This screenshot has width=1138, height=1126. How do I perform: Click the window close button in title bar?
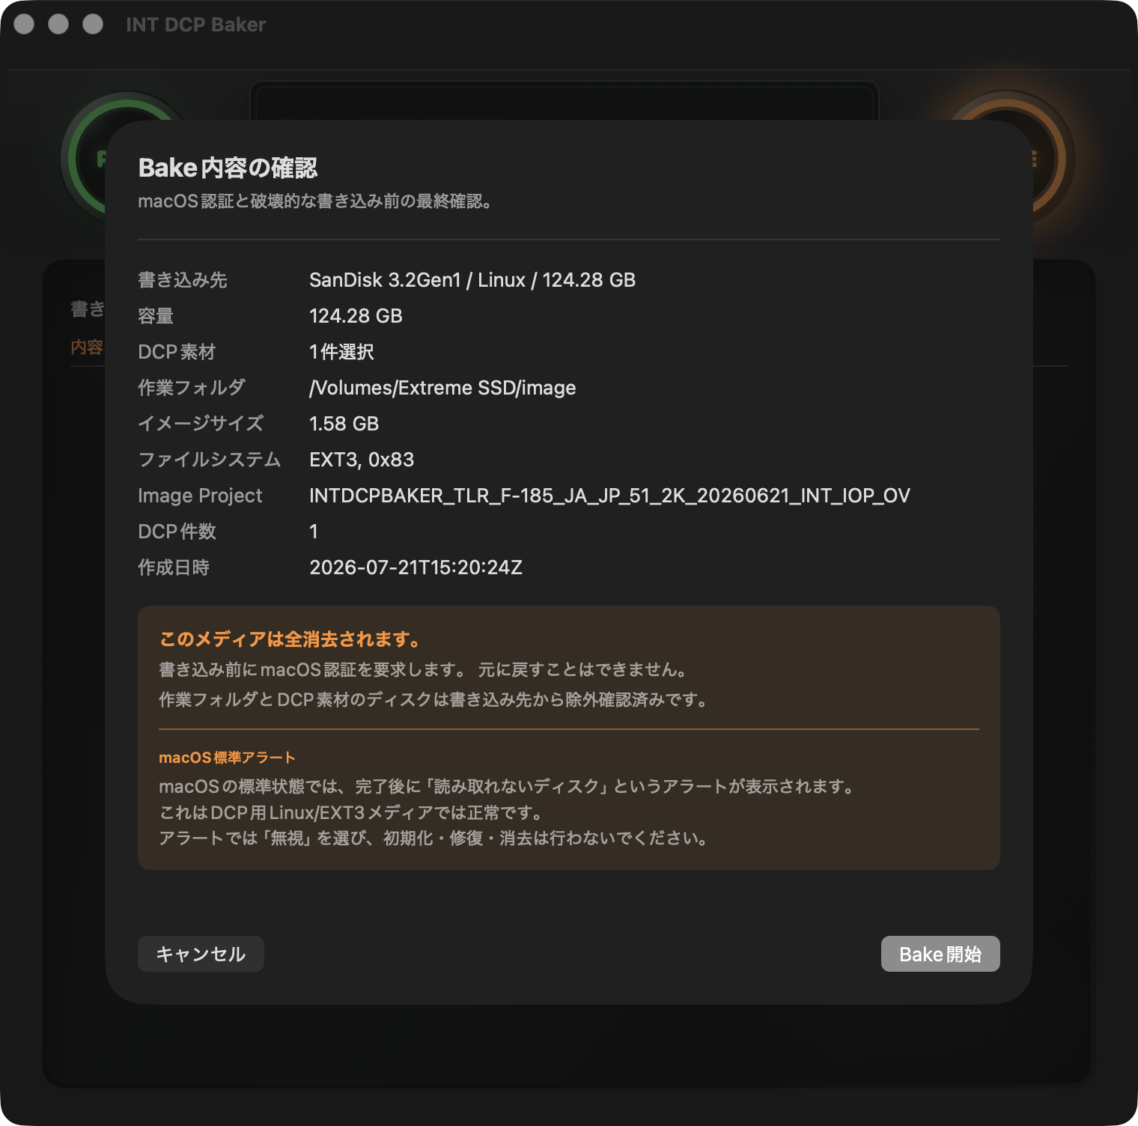click(25, 25)
